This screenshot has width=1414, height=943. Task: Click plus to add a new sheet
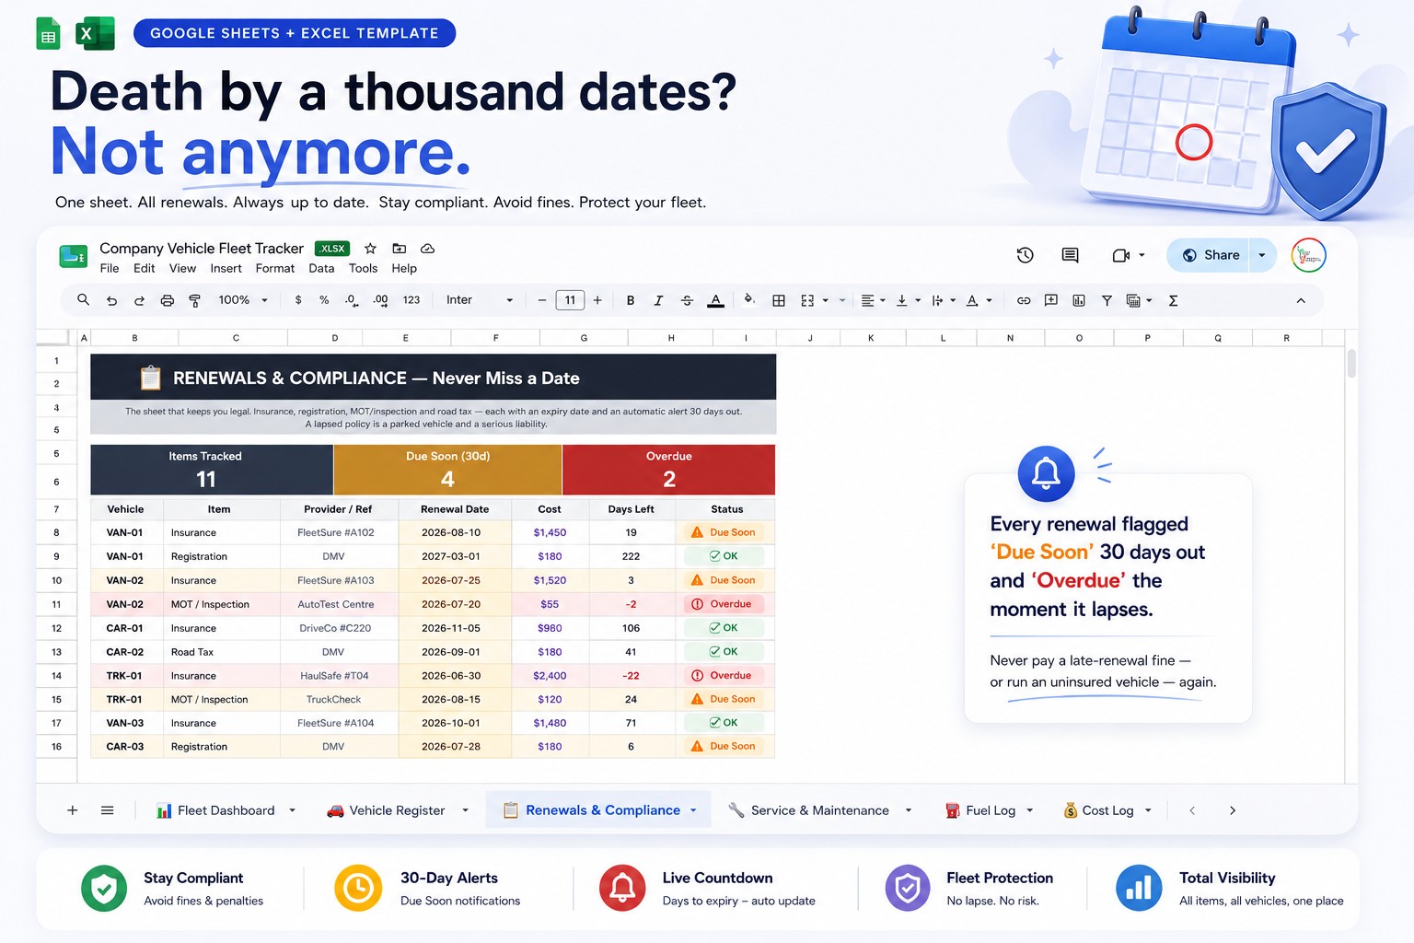[72, 810]
